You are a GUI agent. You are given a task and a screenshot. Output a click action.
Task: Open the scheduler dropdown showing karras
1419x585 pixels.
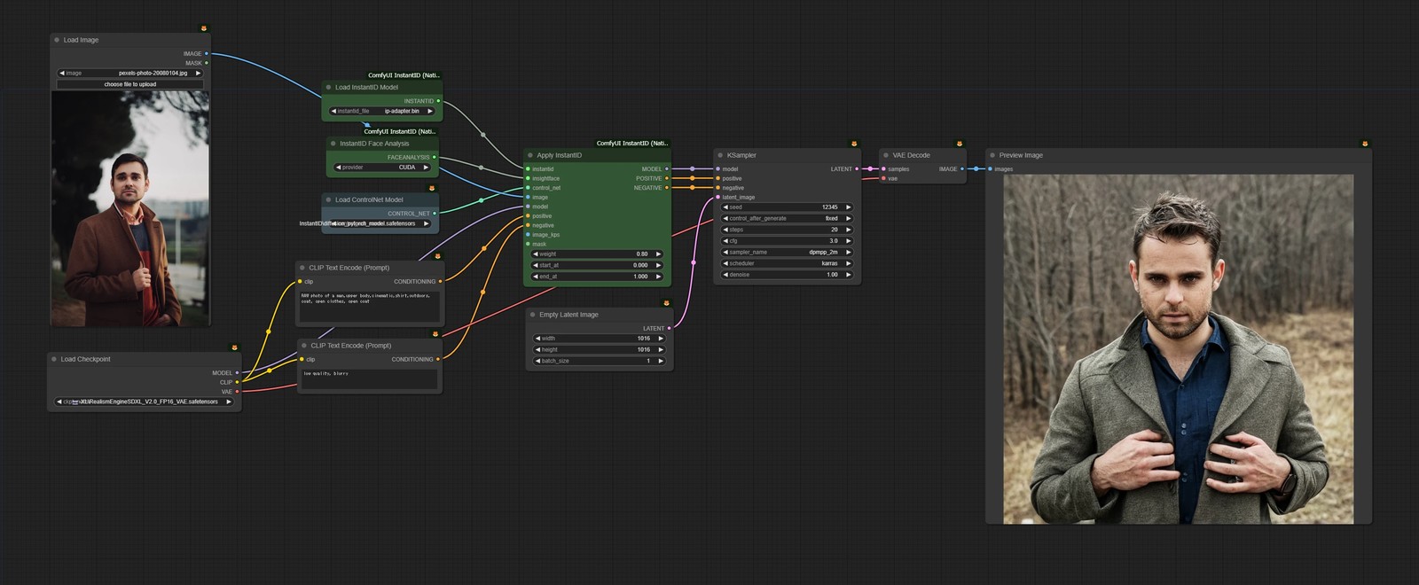(x=787, y=263)
